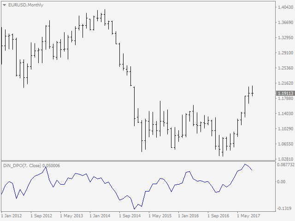Image resolution: width=295 pixels, height=221 pixels.
Task: Select the 1 May 2017 date label
Action: click(248, 216)
